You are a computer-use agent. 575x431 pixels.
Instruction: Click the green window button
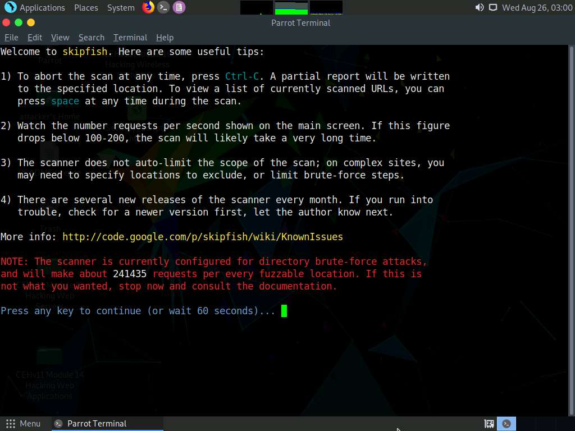point(19,22)
